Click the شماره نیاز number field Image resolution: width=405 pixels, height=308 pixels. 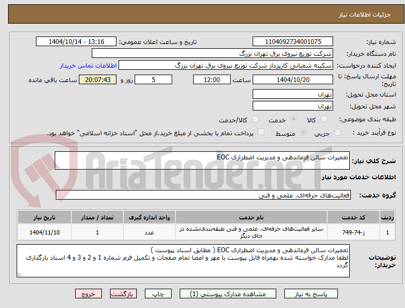click(x=293, y=42)
